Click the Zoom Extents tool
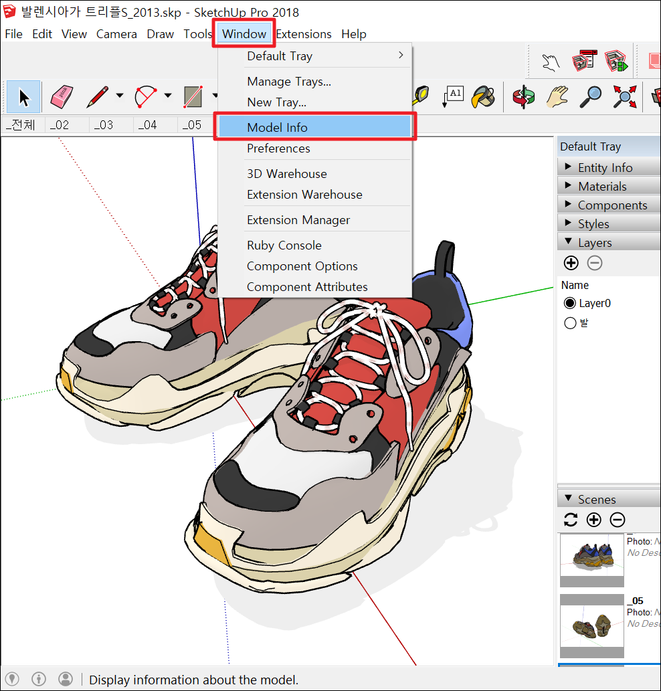 point(625,96)
